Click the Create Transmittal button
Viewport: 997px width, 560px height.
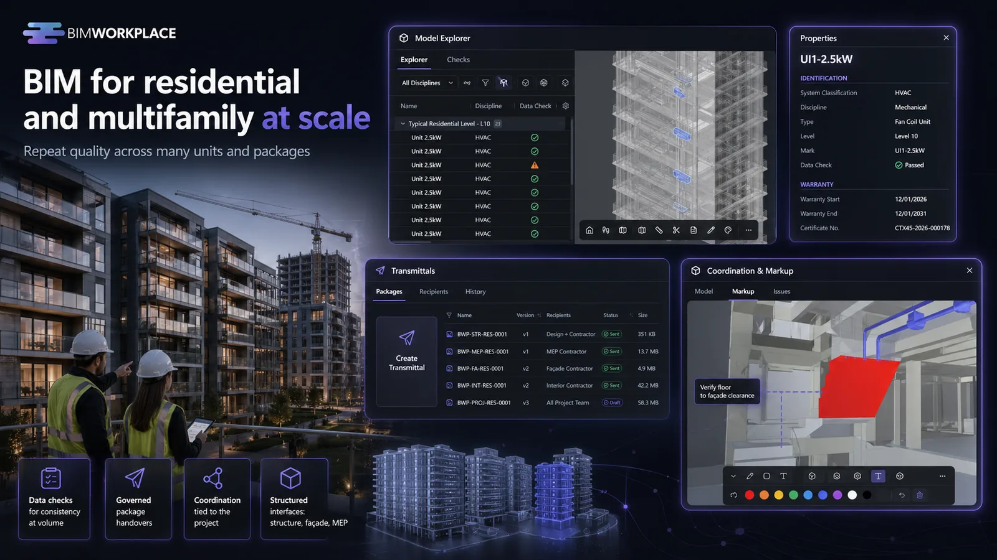point(407,362)
